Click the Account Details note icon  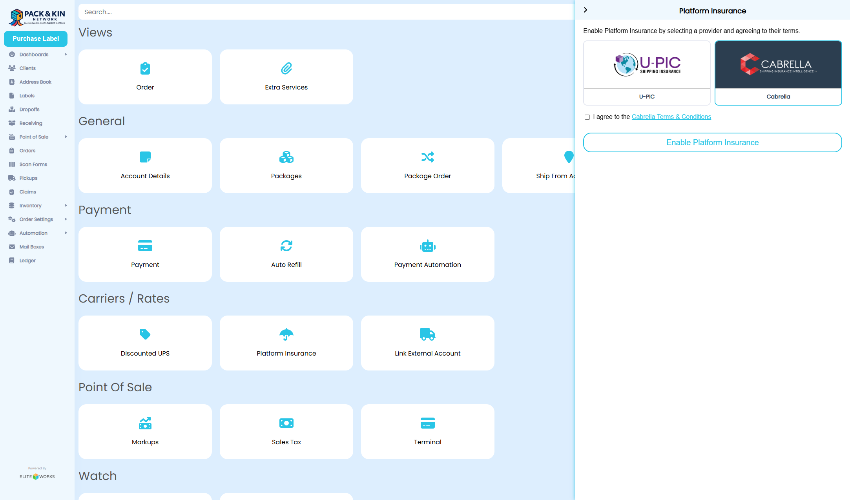coord(145,157)
